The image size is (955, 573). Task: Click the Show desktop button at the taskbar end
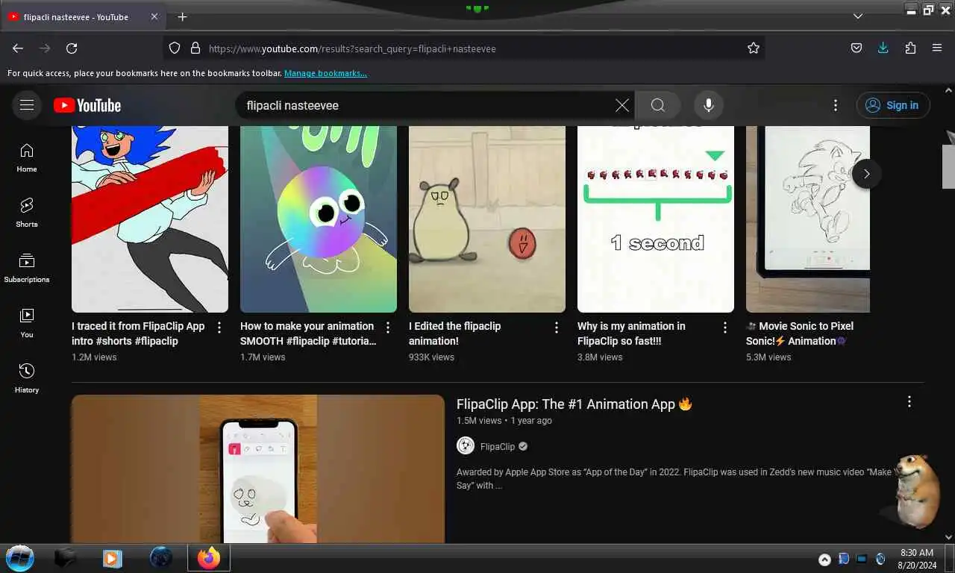click(949, 559)
